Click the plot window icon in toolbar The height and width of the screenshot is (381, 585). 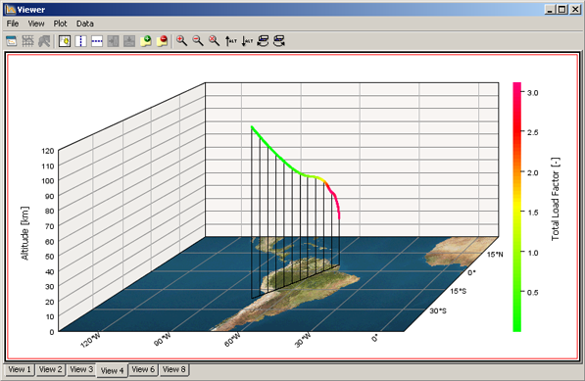click(x=12, y=41)
